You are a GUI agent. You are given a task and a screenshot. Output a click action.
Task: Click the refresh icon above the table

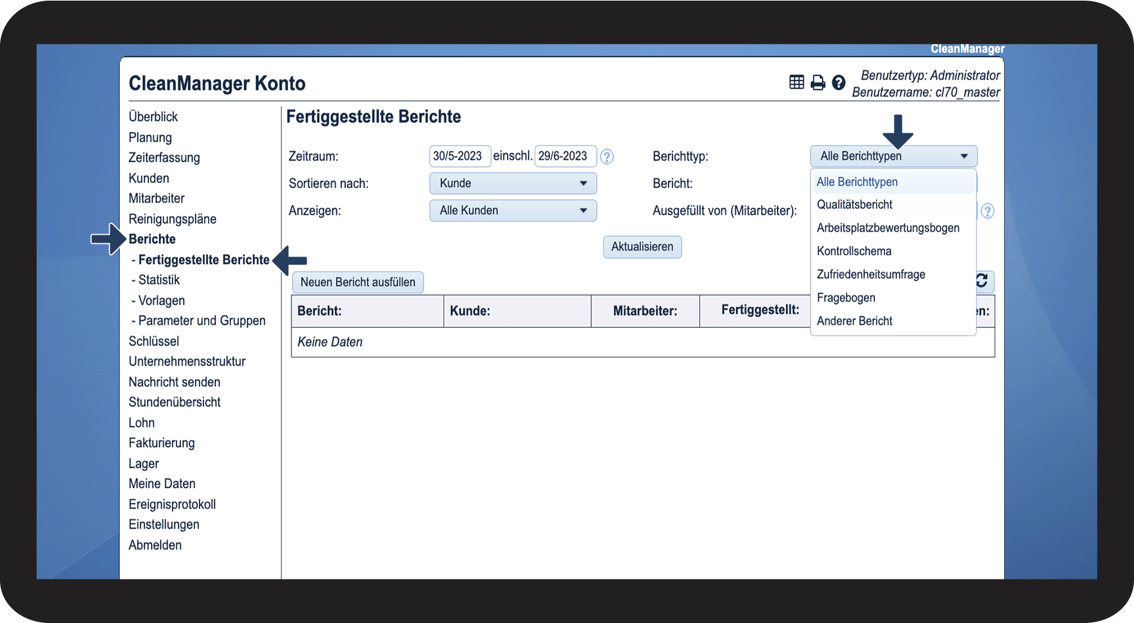pyautogui.click(x=982, y=281)
